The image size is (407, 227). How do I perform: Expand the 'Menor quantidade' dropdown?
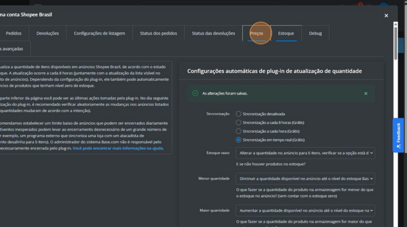pyautogui.click(x=305, y=178)
